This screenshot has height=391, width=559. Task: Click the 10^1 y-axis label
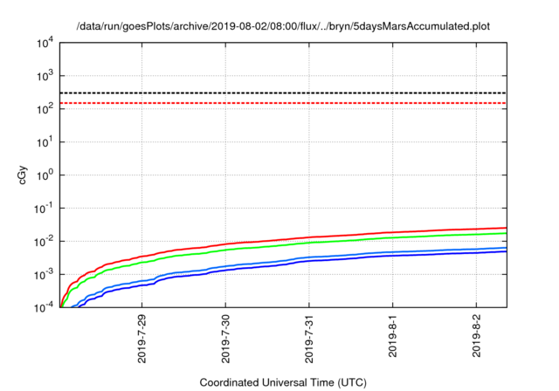(x=45, y=142)
